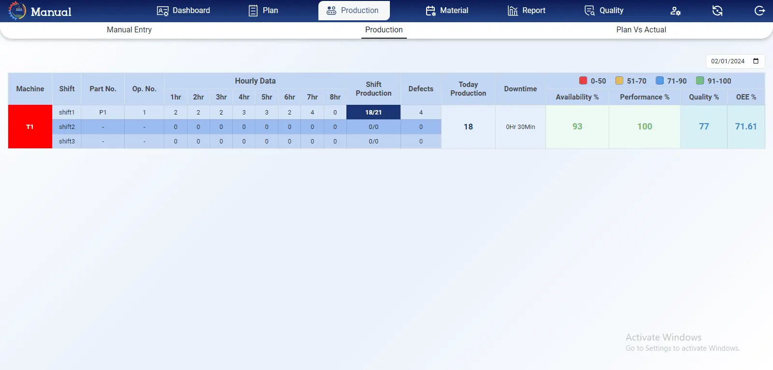The image size is (773, 370).
Task: Click the red 0-50 legend swatch
Action: [583, 81]
